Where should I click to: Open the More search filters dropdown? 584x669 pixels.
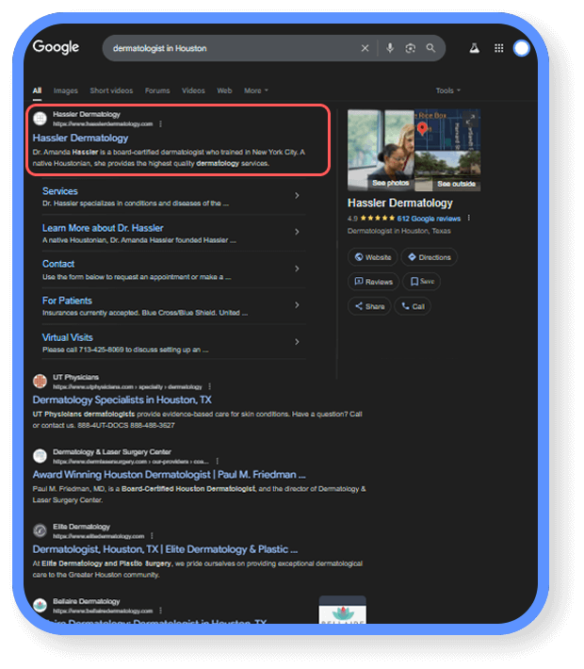coord(256,91)
